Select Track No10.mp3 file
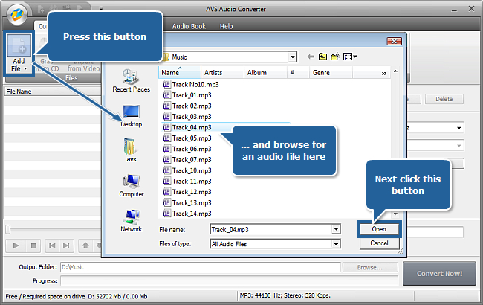The image size is (483, 305). tap(191, 84)
